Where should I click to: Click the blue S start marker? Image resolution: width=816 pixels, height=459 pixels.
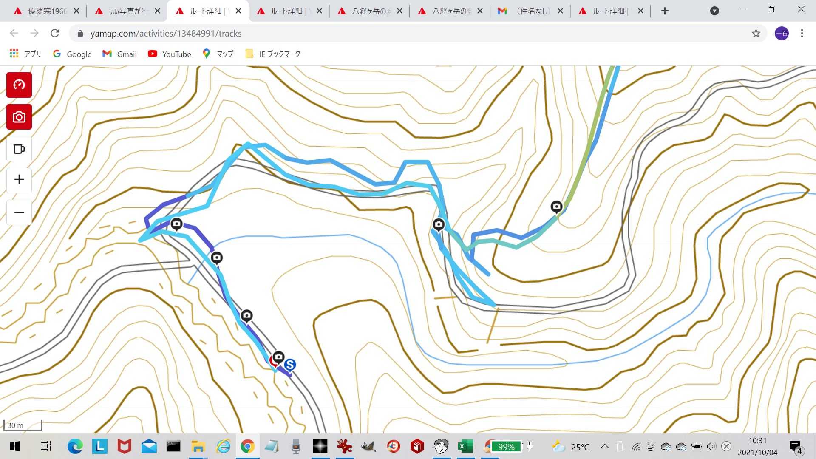click(290, 365)
